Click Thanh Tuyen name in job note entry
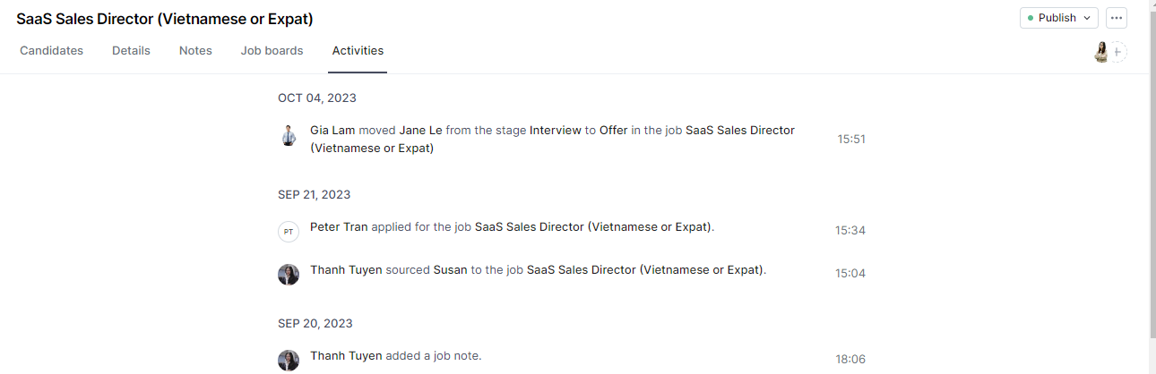 click(346, 356)
